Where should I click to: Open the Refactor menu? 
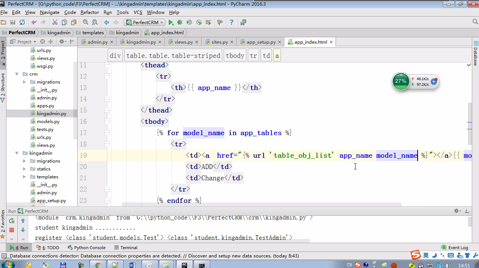click(x=90, y=12)
